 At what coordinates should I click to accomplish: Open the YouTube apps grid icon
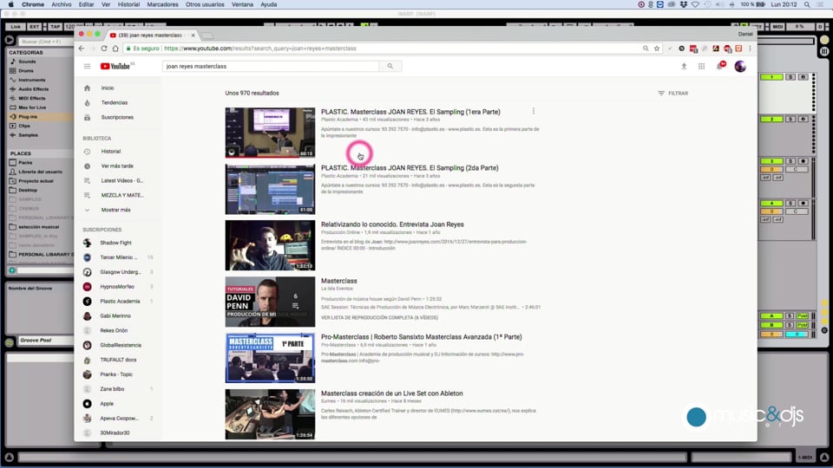tap(701, 67)
